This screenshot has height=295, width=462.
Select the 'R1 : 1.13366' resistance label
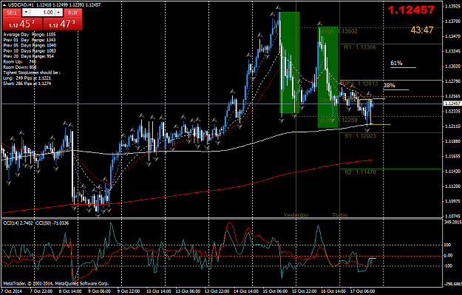[x=360, y=47]
